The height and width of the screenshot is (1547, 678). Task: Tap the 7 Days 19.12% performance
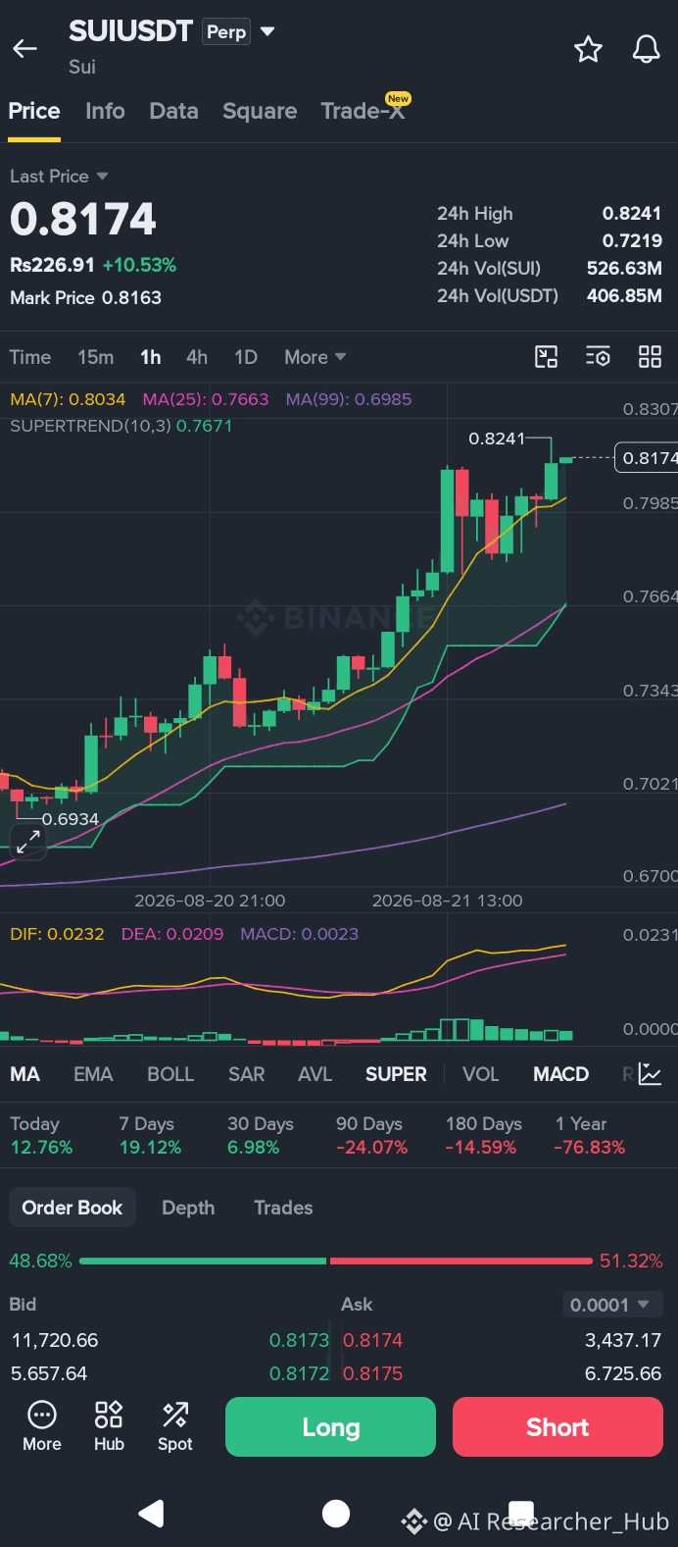click(150, 1135)
